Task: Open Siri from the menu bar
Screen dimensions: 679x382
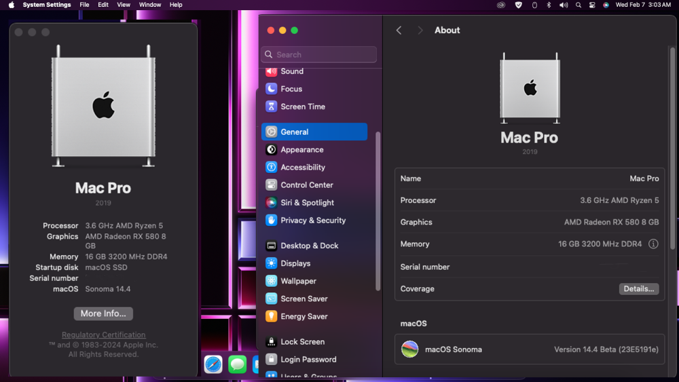Action: [x=606, y=5]
